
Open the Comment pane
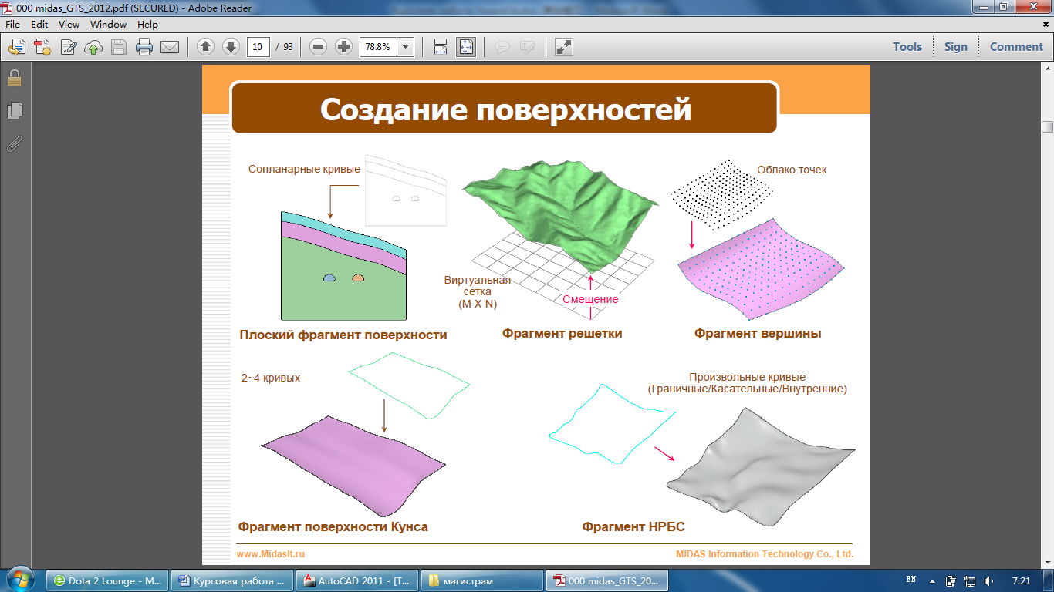1016,47
